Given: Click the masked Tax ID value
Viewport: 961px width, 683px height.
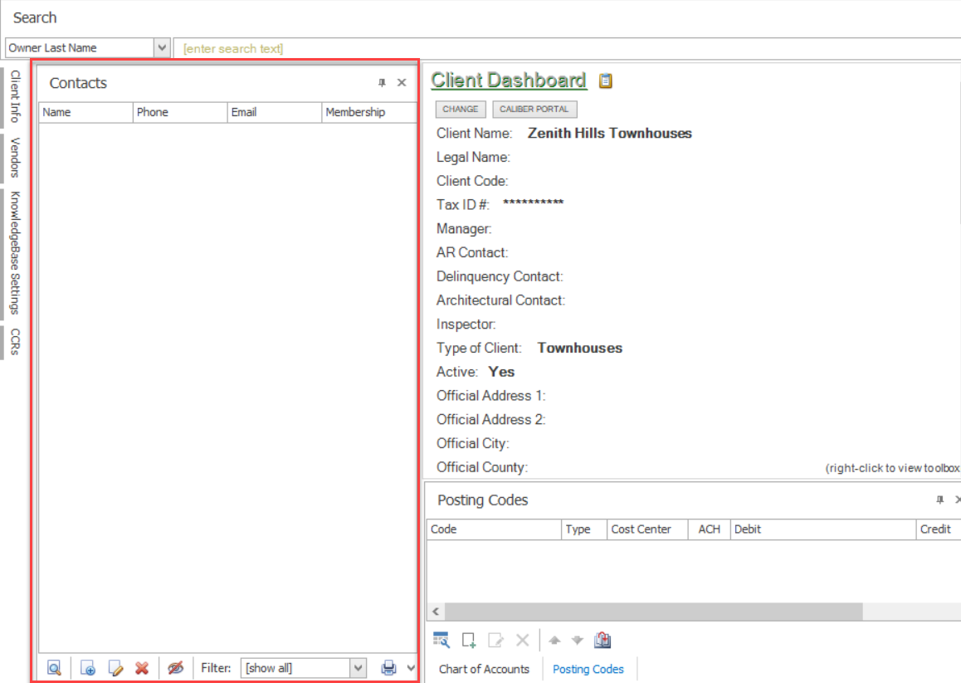Looking at the screenshot, I should [534, 202].
